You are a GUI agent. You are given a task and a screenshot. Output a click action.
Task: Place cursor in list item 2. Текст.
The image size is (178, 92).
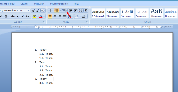[43, 62]
